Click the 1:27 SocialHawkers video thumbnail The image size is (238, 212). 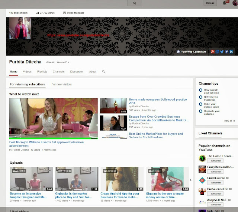113,123
